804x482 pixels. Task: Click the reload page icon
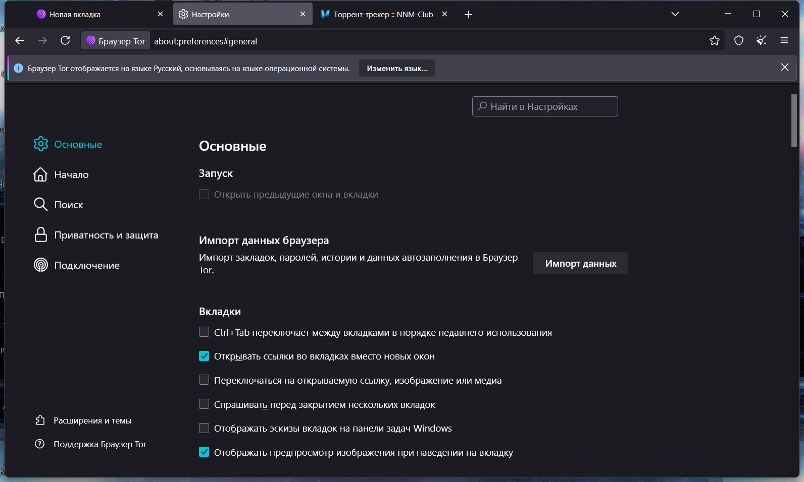(x=65, y=41)
